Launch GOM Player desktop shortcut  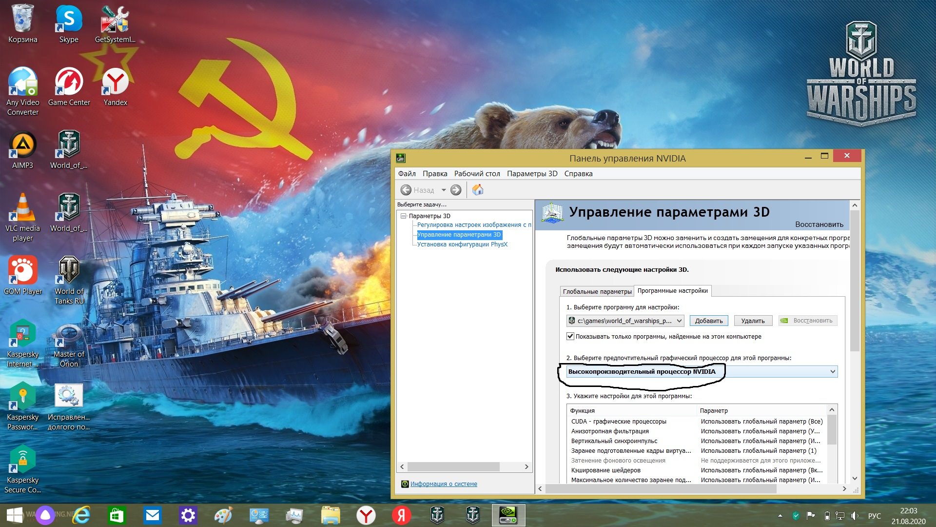click(22, 276)
